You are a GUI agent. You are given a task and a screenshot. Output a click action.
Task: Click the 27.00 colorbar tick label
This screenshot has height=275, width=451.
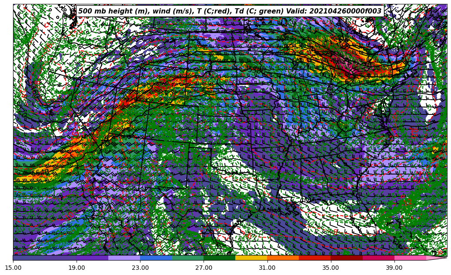(x=204, y=268)
